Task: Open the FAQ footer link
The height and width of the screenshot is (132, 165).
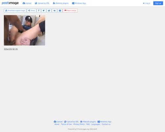Action: 88,124
